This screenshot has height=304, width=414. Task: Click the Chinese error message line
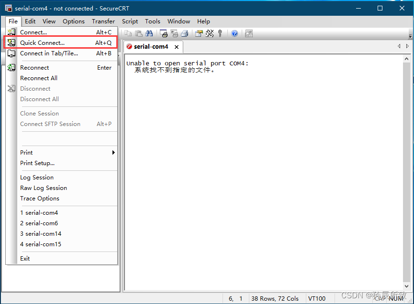[175, 70]
